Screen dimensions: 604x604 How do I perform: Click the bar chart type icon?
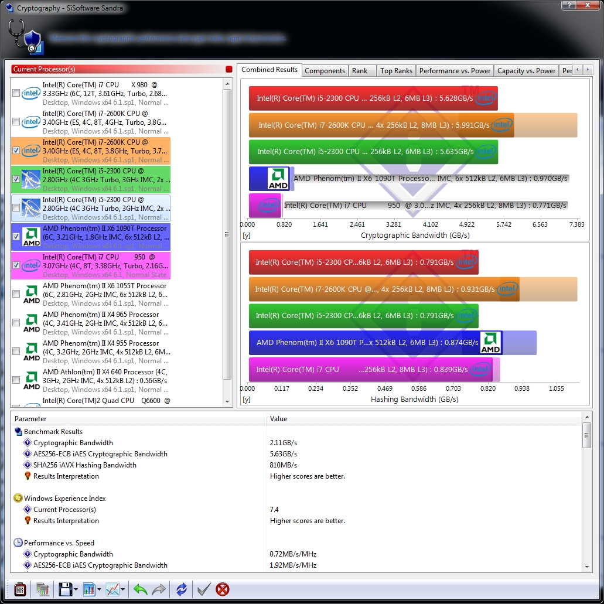[89, 589]
